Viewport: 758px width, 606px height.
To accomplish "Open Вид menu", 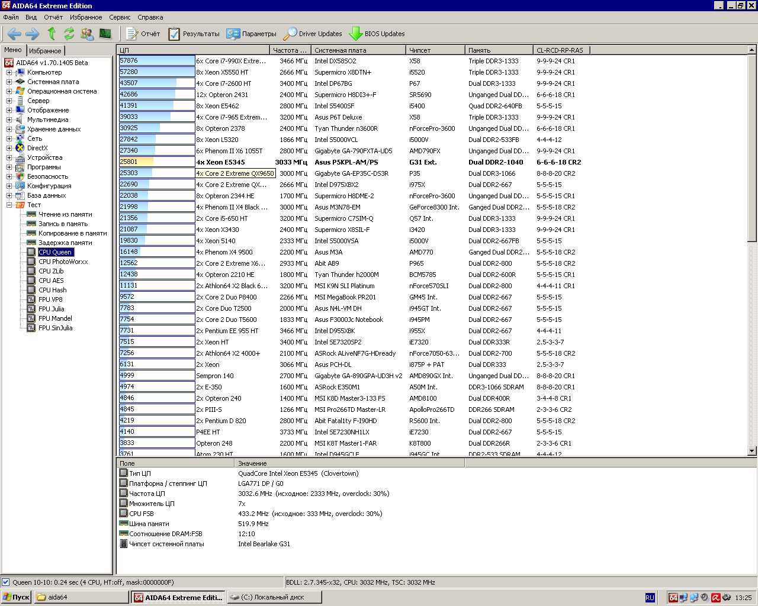I will coord(31,17).
